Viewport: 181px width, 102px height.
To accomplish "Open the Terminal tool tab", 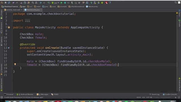I will (x=9, y=94).
